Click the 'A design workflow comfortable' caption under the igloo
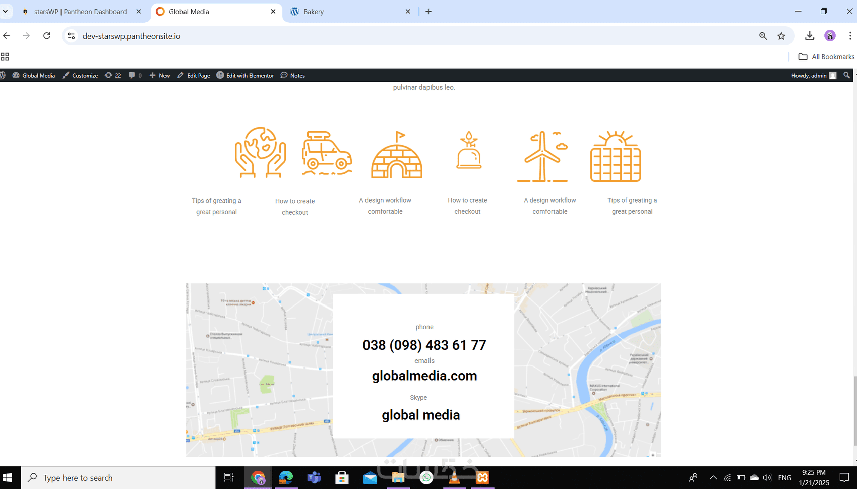 coord(385,206)
